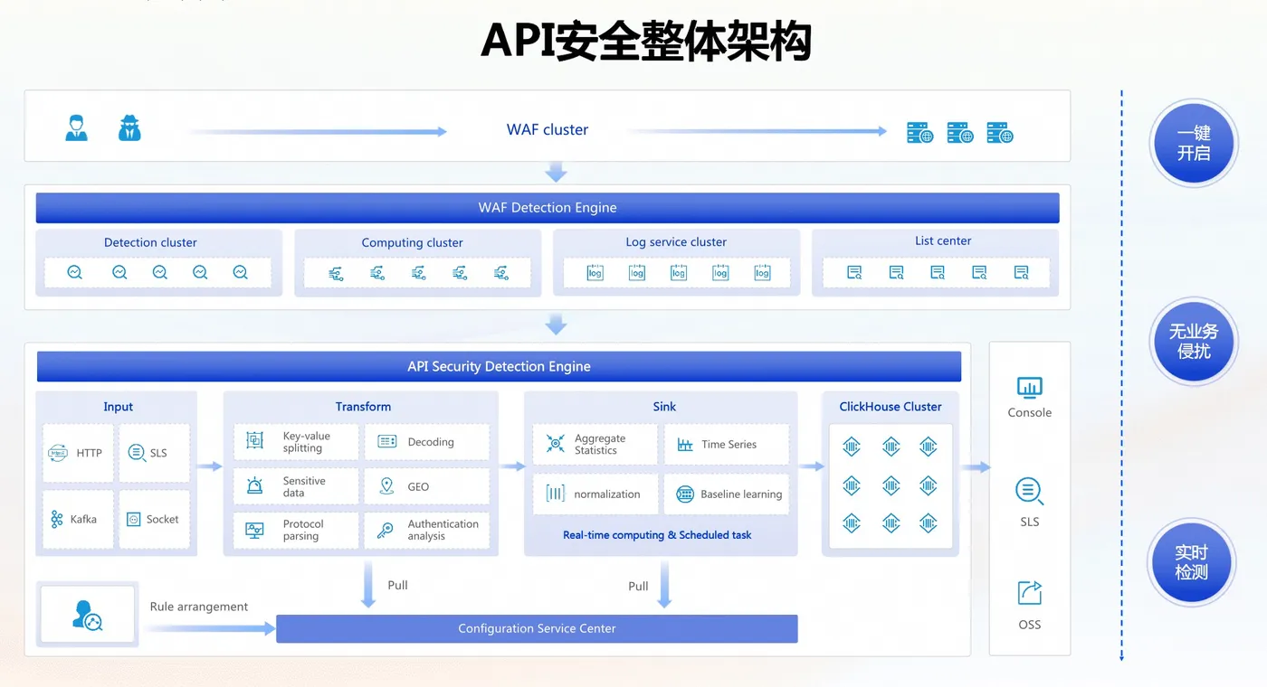Image resolution: width=1267 pixels, height=687 pixels.
Task: Click the Authentication analysis key icon
Action: (386, 530)
